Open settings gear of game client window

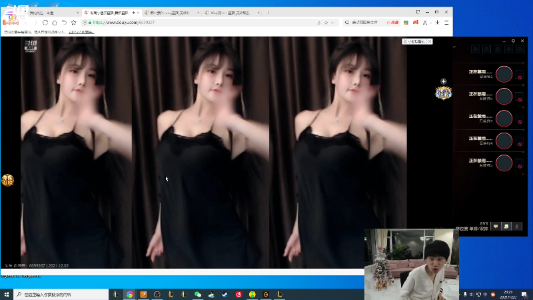point(513,41)
